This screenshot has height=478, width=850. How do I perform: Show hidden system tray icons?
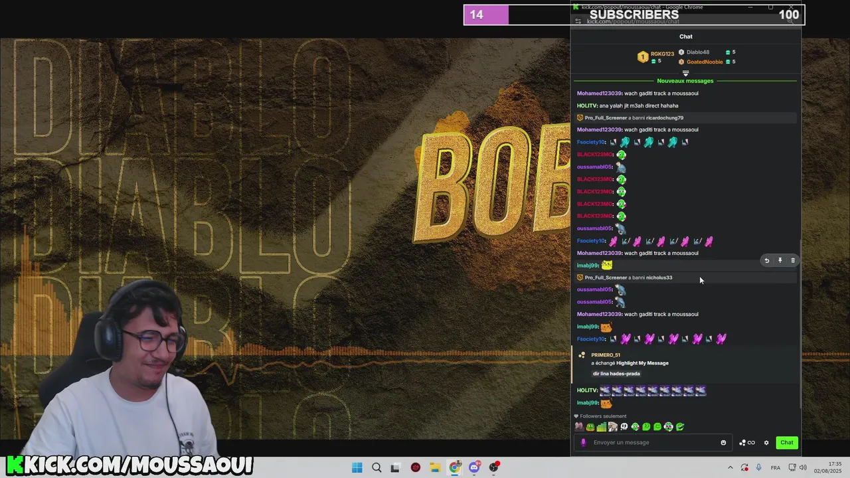point(730,468)
